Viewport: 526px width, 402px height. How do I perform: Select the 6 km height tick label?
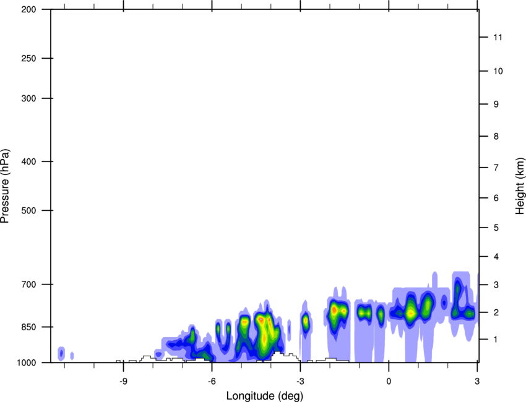pos(496,198)
